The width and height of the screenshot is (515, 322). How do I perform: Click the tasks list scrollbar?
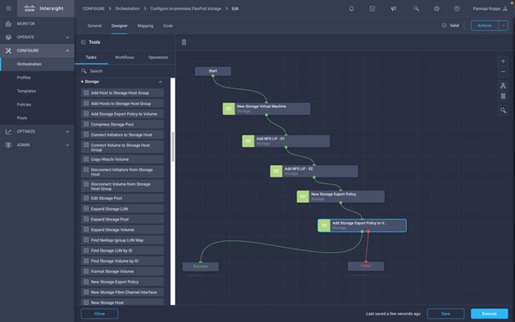172,147
